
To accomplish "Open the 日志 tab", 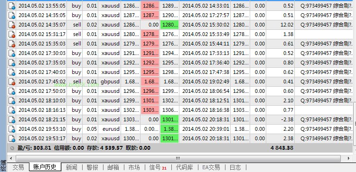I will click(235, 167).
